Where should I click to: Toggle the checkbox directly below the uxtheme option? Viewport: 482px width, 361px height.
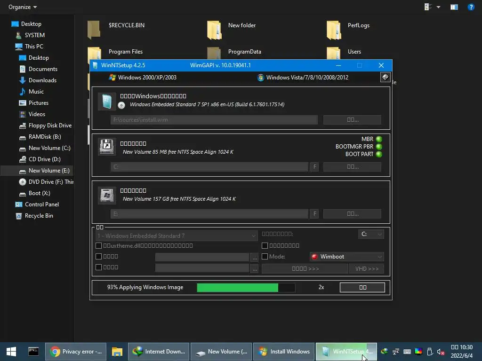tap(99, 256)
